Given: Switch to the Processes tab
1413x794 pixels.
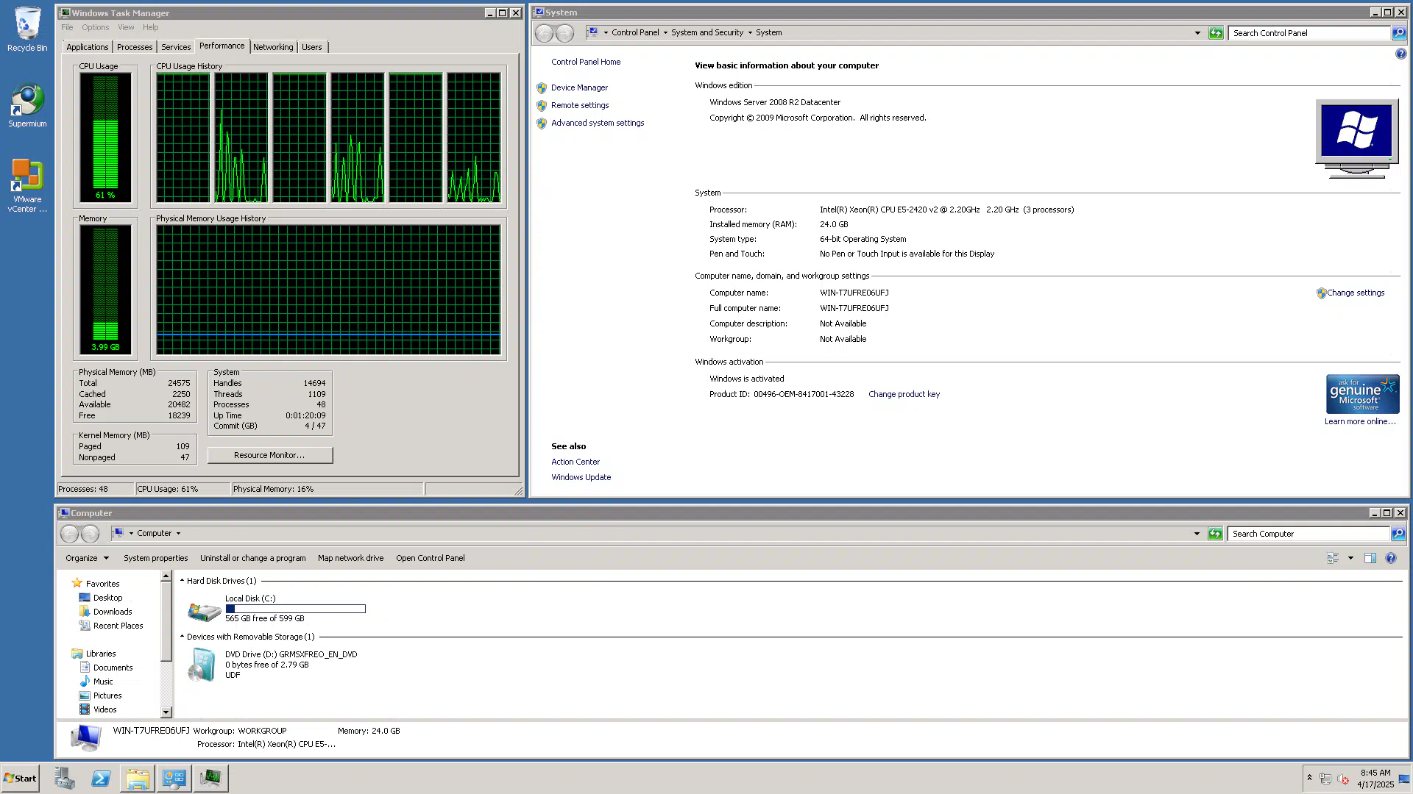Looking at the screenshot, I should point(135,47).
